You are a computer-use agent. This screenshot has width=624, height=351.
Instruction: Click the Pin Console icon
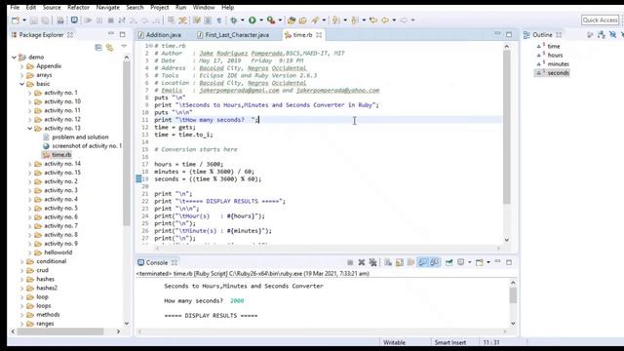[448, 262]
